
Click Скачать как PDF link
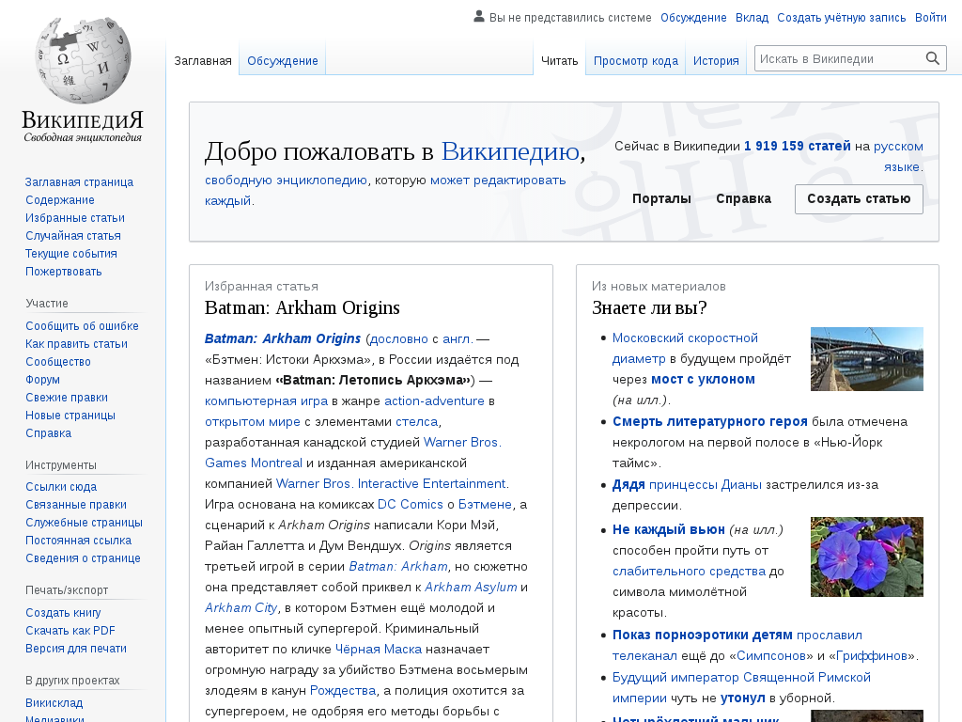pyautogui.click(x=70, y=631)
